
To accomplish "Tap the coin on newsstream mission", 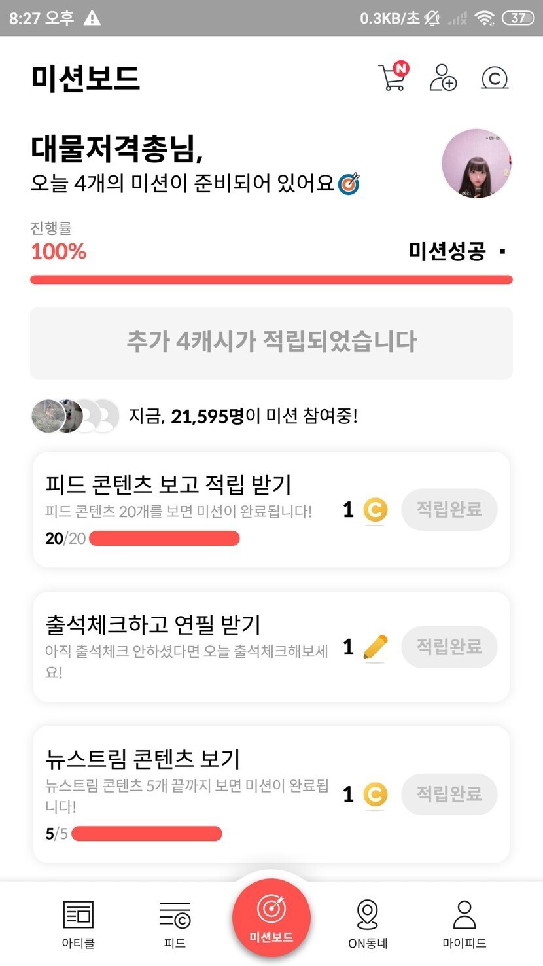I will [375, 795].
